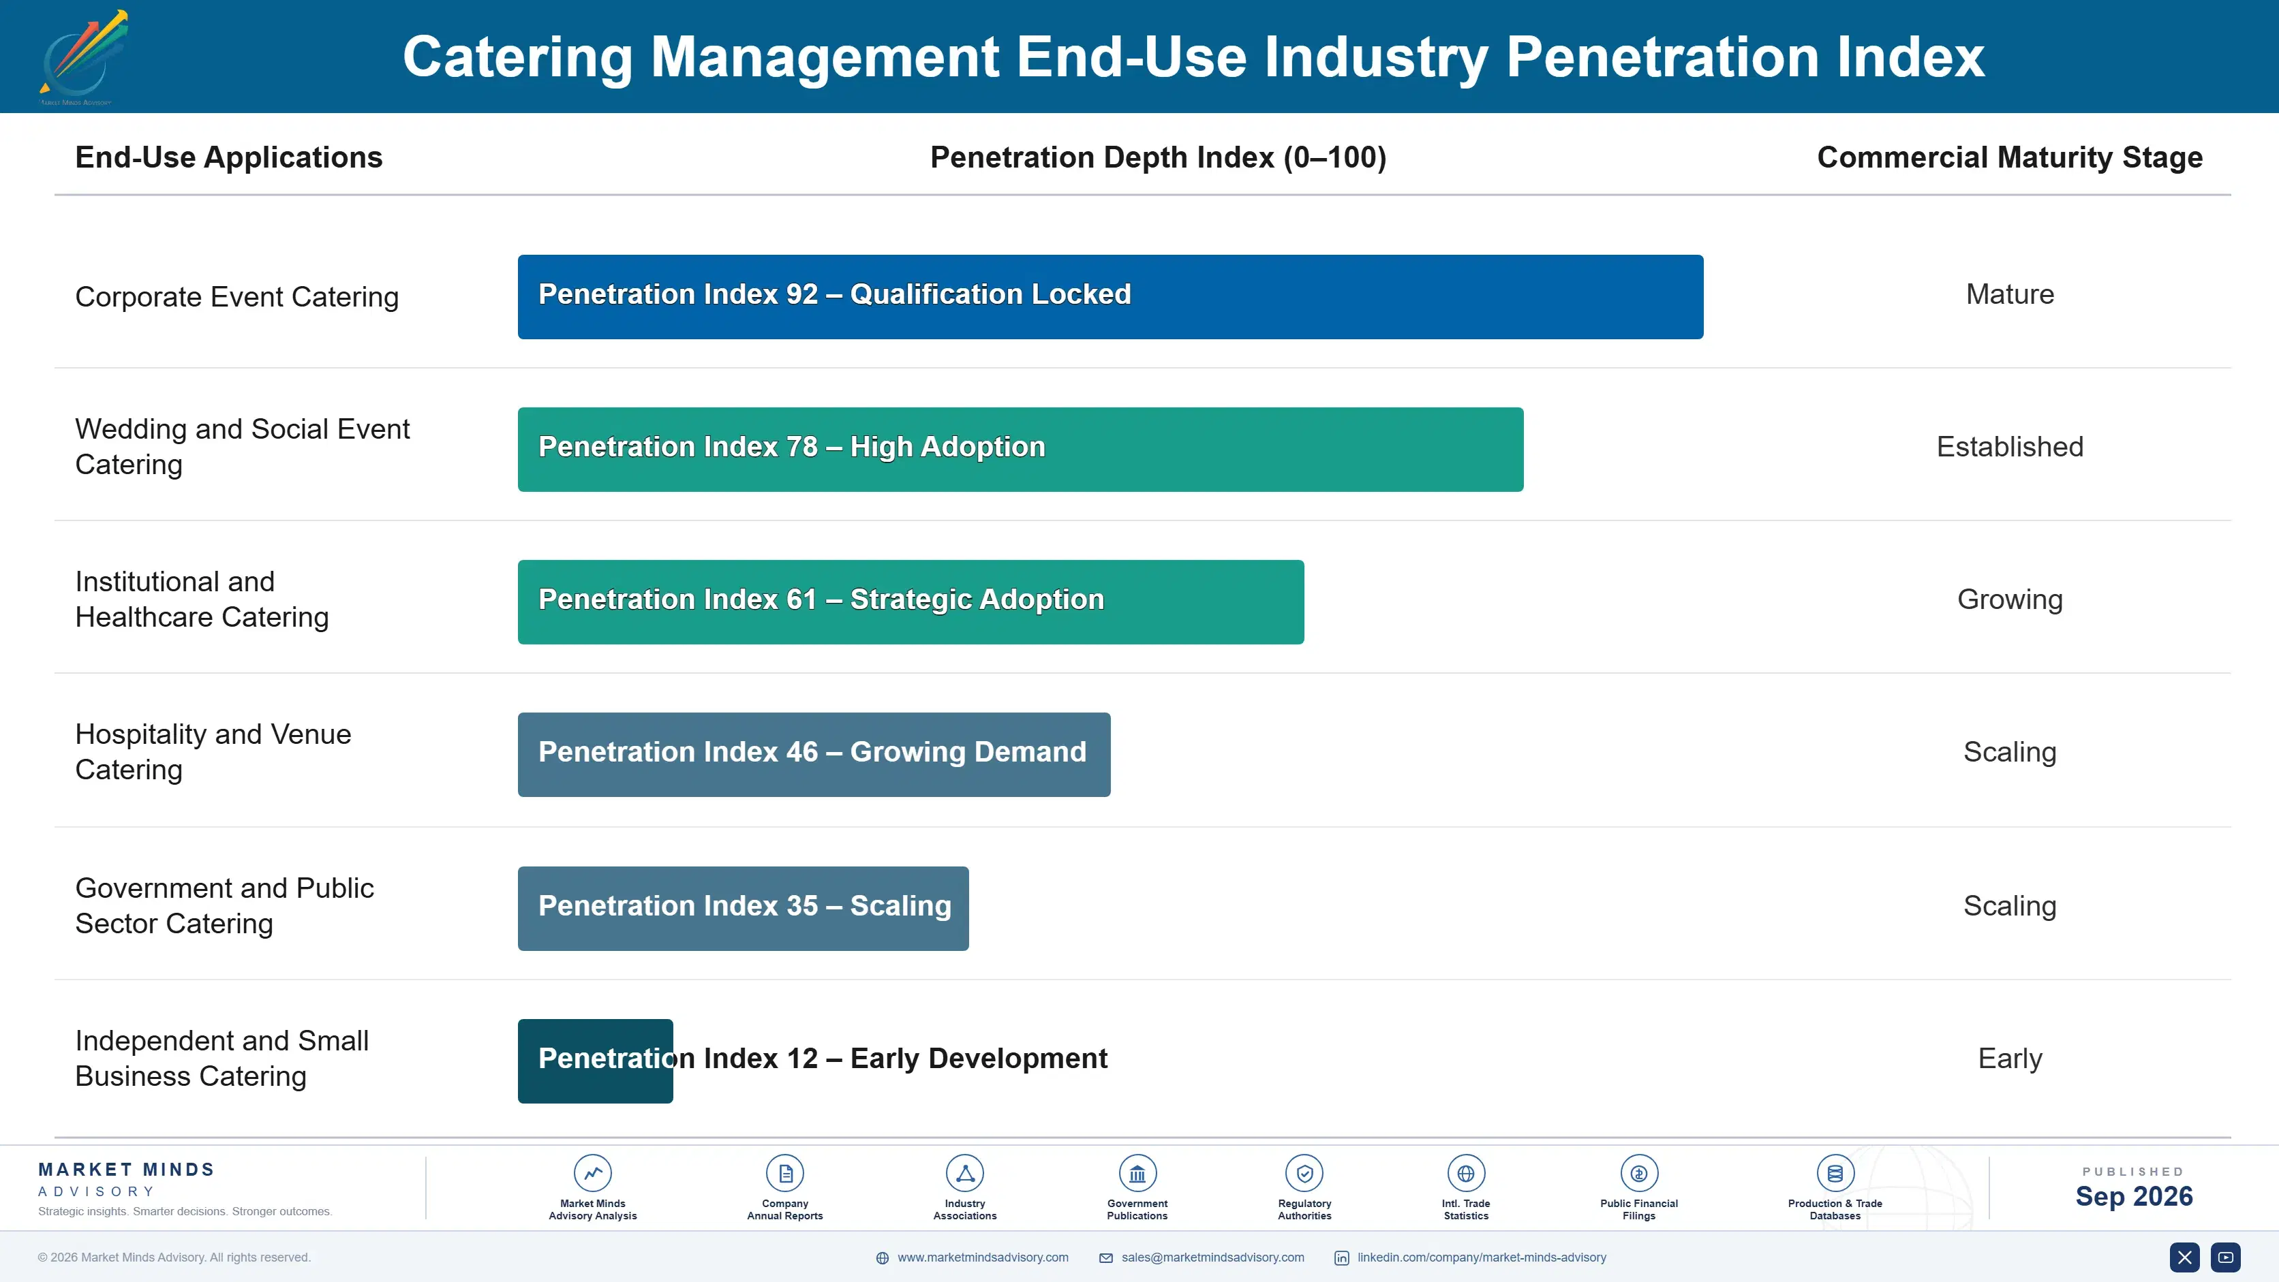Click the Wedding and Social Event Catering label
This screenshot has width=2279, height=1282.
(x=241, y=446)
